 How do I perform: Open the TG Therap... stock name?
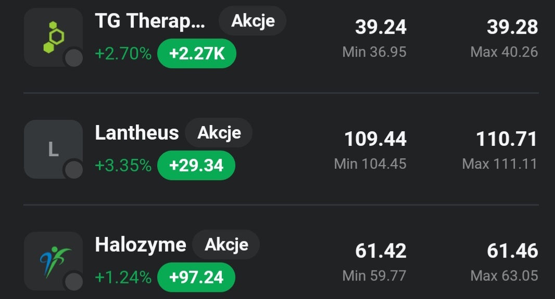tap(150, 21)
